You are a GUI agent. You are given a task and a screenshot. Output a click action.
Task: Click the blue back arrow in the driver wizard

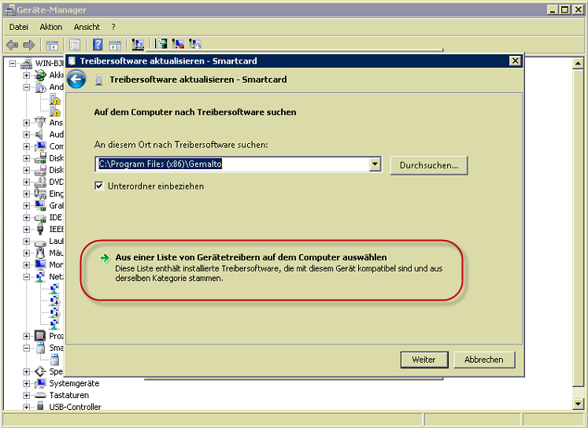tap(76, 79)
